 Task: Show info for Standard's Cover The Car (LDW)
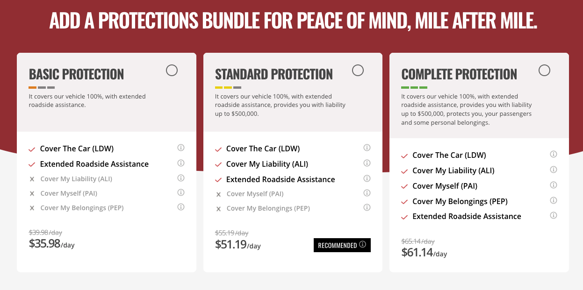367,148
